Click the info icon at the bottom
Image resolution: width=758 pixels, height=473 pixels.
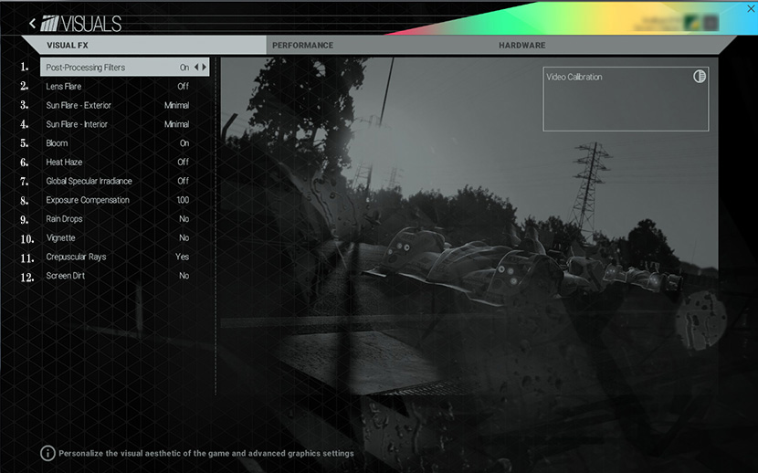[x=47, y=453]
